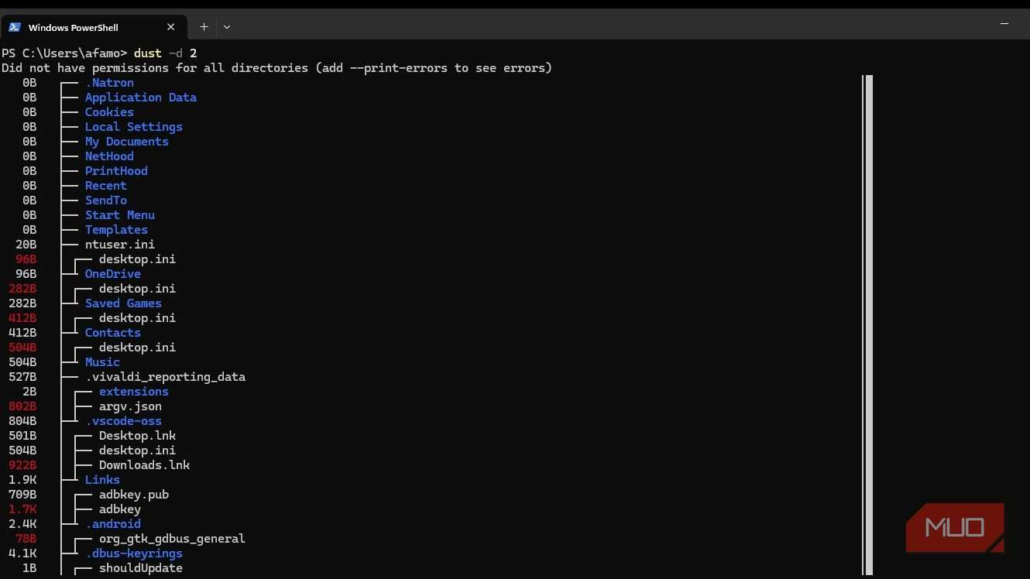This screenshot has height=579, width=1030.
Task: Select the .dbus-keyrings directory entry
Action: [134, 553]
